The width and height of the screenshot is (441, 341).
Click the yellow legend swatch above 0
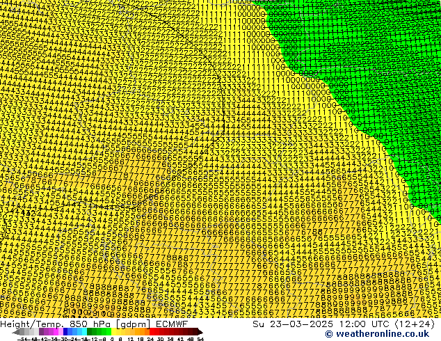click(x=113, y=332)
